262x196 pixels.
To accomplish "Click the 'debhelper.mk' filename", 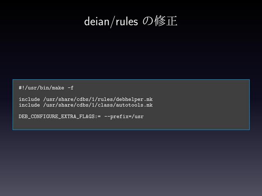I will coord(134,99).
